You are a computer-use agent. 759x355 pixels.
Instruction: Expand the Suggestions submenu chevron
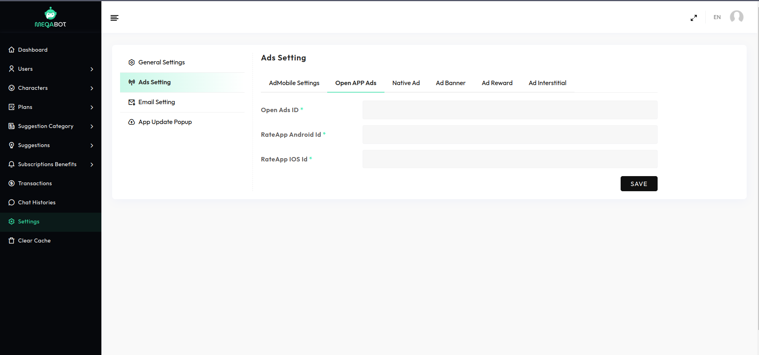(92, 145)
